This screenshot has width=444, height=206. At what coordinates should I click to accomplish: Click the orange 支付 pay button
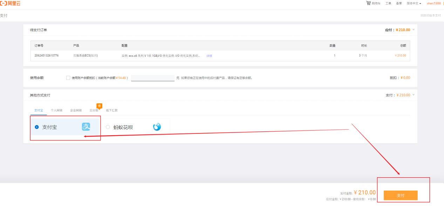401,195
